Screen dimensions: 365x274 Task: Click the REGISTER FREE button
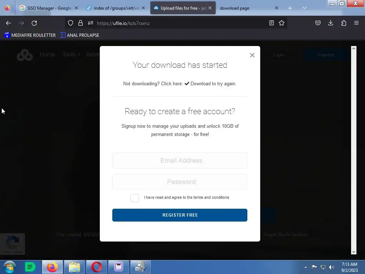pyautogui.click(x=180, y=215)
